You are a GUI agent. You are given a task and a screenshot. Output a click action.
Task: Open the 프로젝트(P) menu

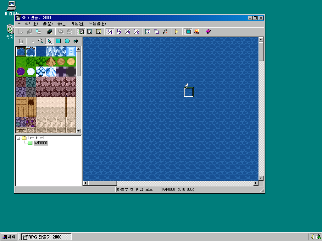click(x=28, y=24)
